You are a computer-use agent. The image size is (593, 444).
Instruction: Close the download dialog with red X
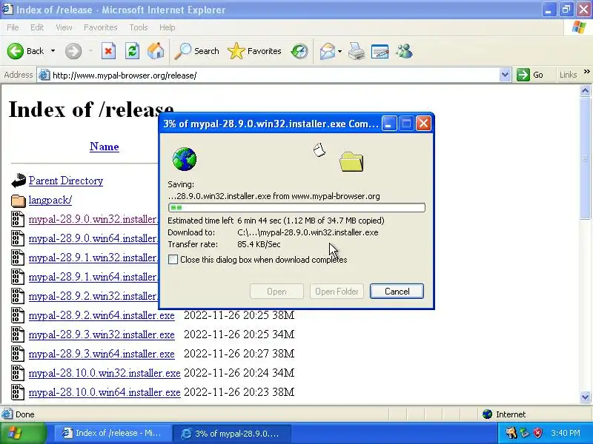tap(423, 123)
